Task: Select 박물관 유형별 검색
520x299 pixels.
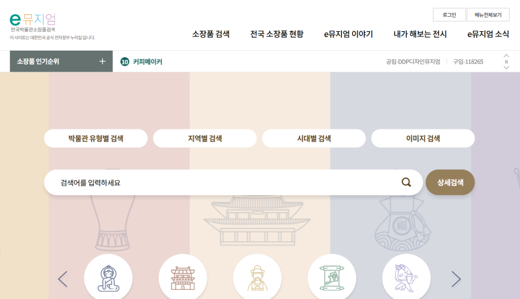Action: [96, 138]
